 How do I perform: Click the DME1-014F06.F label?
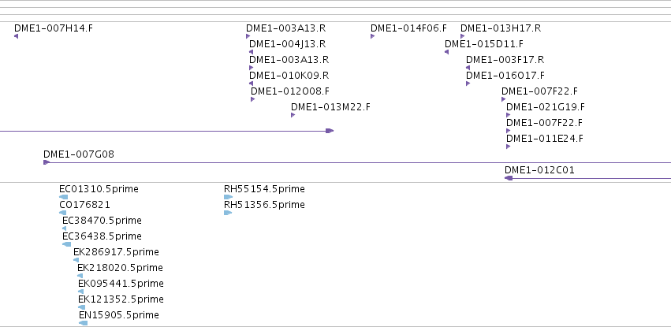tap(408, 28)
